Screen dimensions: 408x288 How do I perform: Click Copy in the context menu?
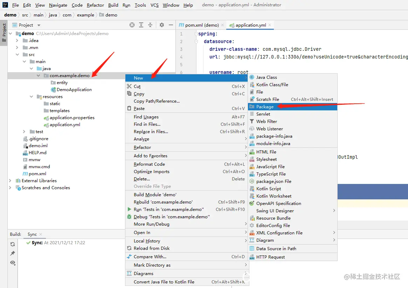(x=187, y=94)
